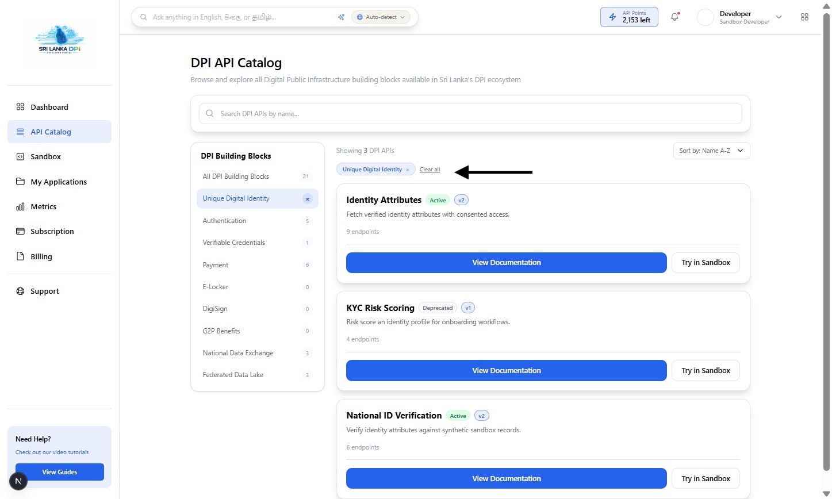Screen dimensions: 832x499
Task: Go to Dashboard in the sidebar
Action: coord(59,107)
